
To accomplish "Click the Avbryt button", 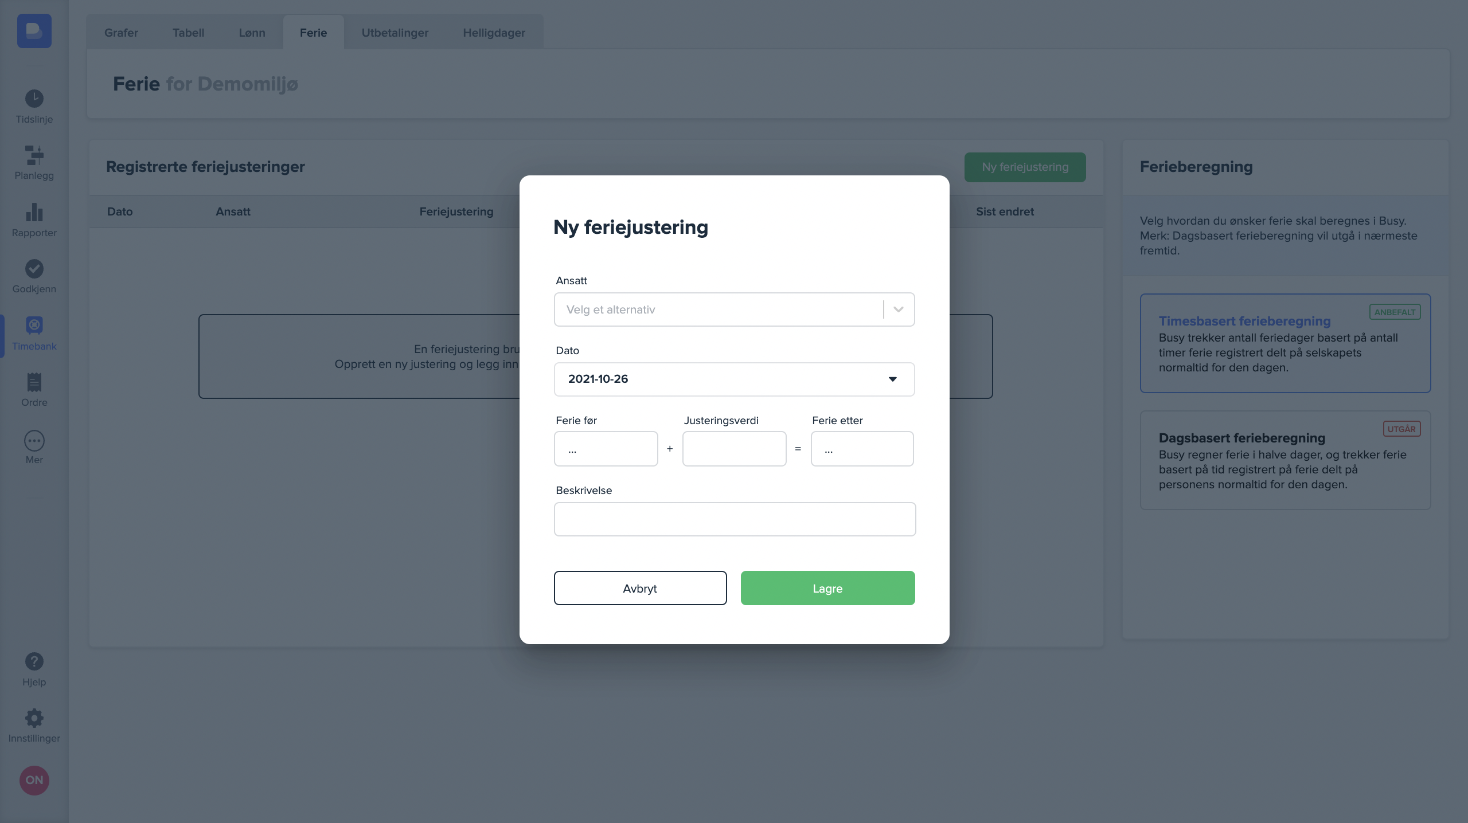I will click(640, 588).
